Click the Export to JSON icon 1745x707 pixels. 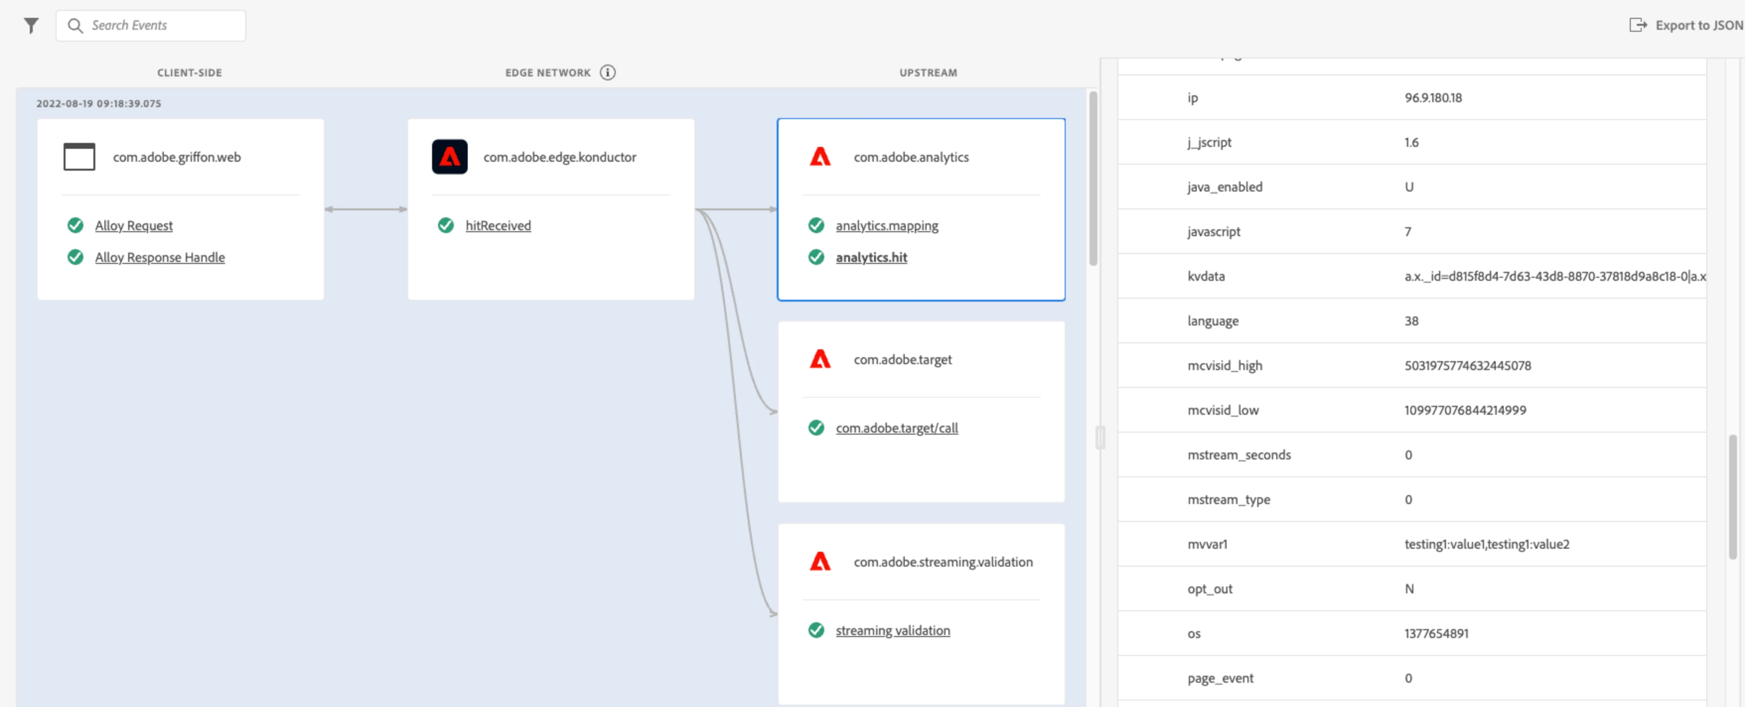pyautogui.click(x=1637, y=26)
